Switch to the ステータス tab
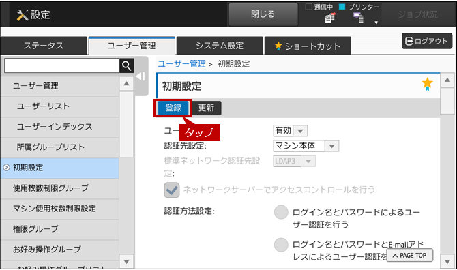The image size is (457, 270). [x=44, y=46]
